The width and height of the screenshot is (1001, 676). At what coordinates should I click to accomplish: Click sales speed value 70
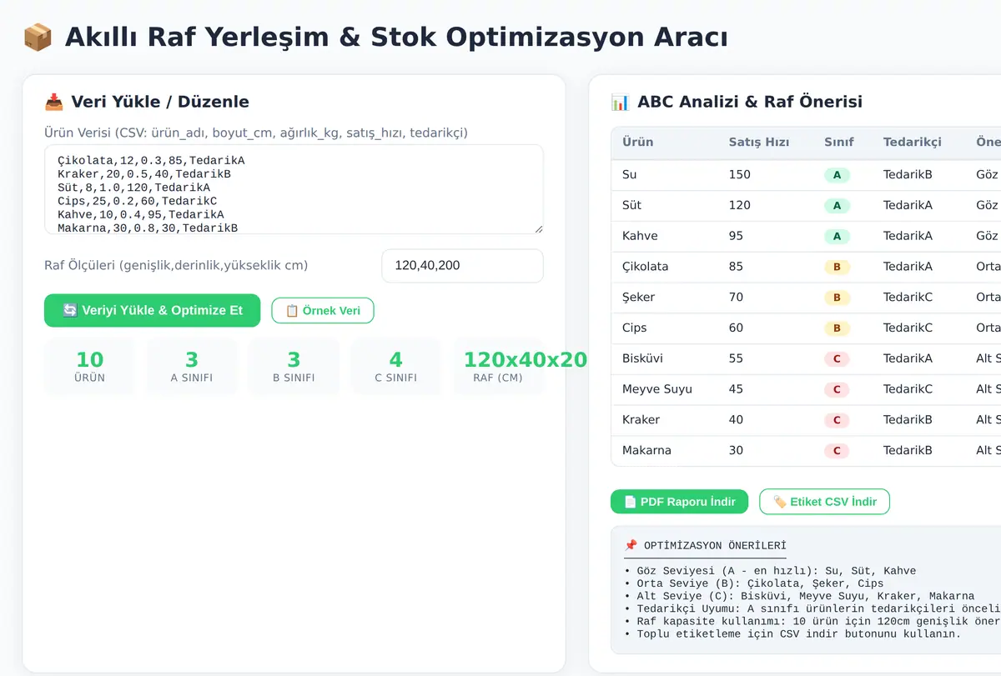736,298
